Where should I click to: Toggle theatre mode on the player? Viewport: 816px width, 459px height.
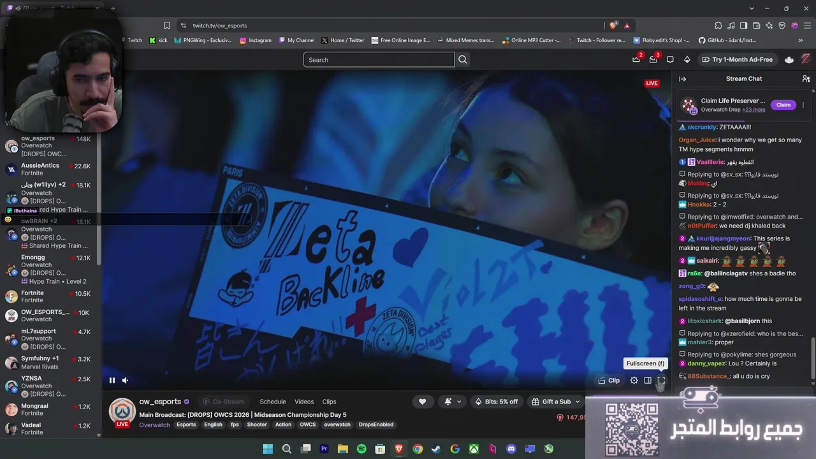coord(648,381)
